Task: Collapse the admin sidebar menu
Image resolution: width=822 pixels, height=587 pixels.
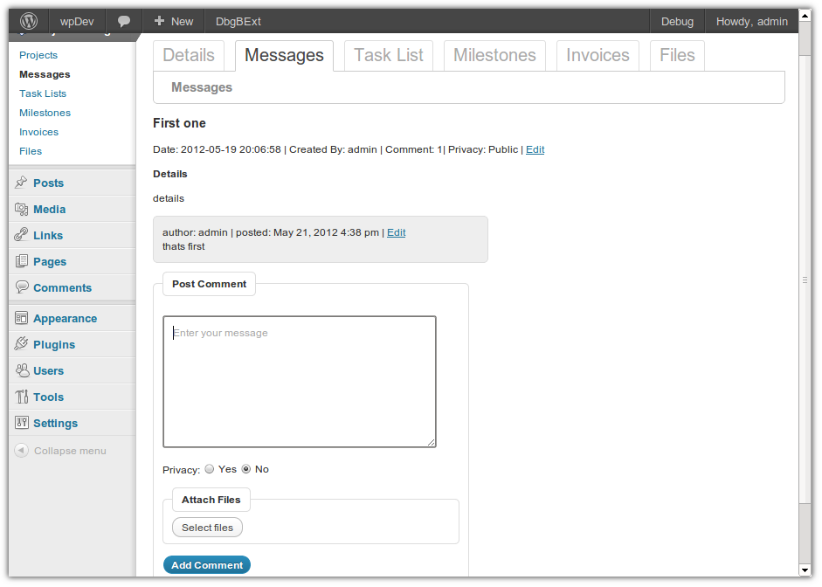Action: (x=60, y=451)
